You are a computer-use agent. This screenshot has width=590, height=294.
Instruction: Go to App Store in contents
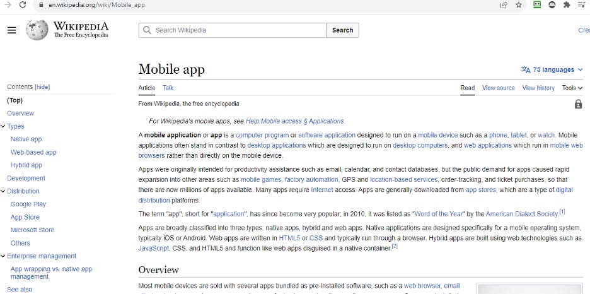coord(25,217)
